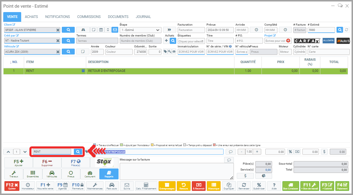
Task: Go to next line with down chevron
Action: coord(25,152)
